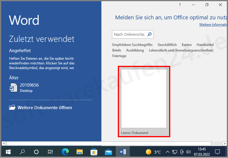Image resolution: width=228 pixels, height=158 pixels.
Task: Click the network icon in system tray
Action: (x=175, y=152)
